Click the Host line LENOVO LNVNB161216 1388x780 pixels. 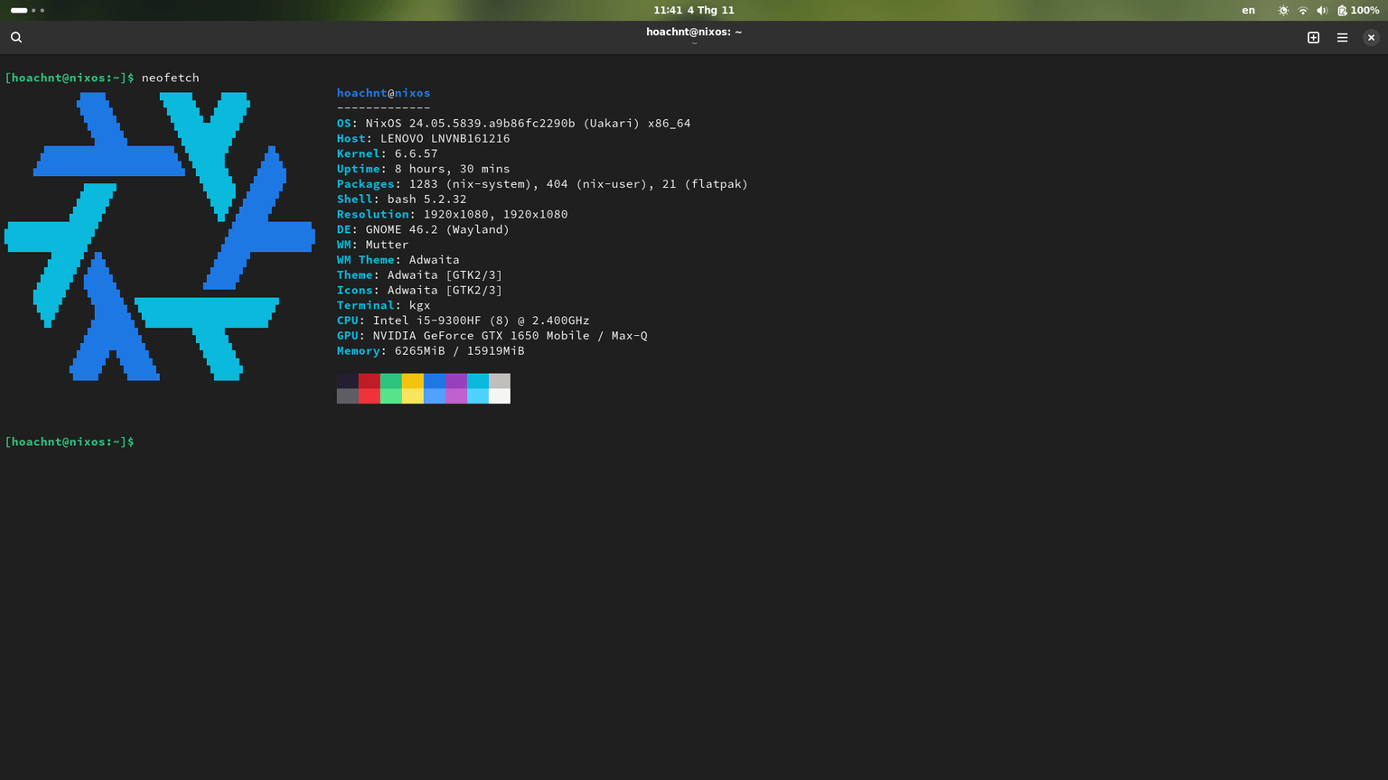tap(423, 139)
